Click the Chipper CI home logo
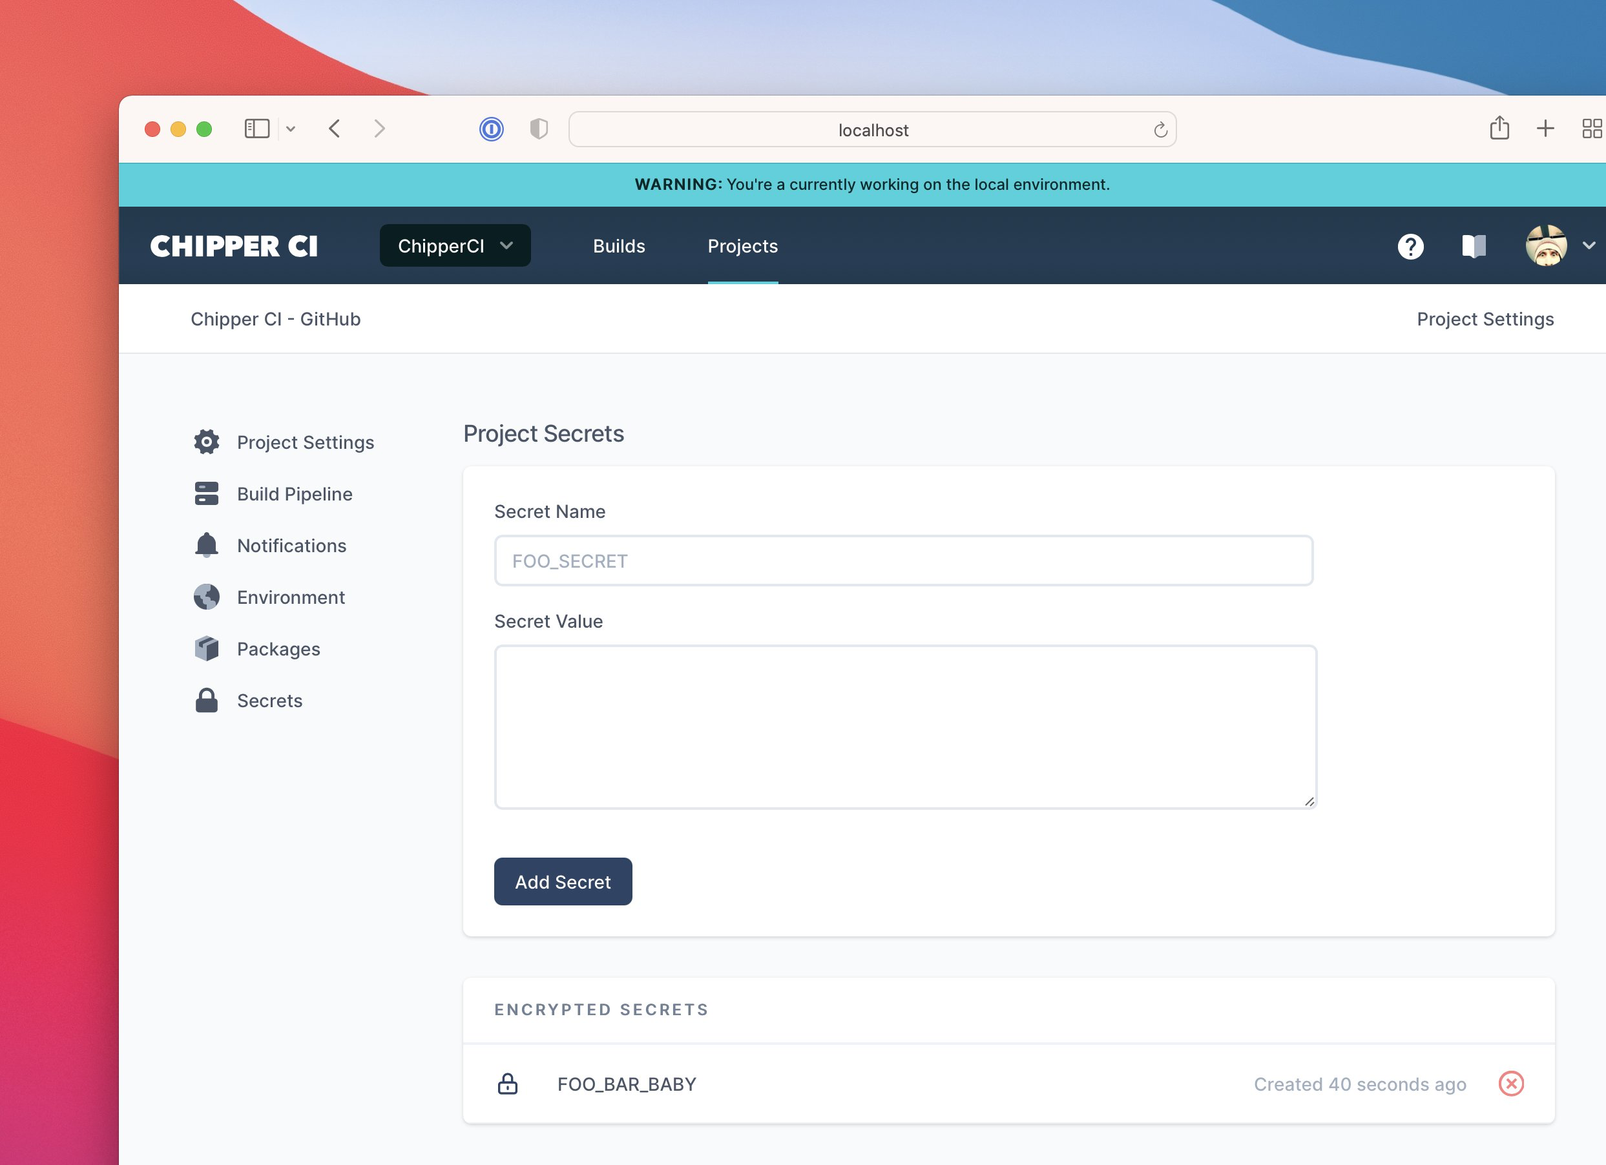 233,245
